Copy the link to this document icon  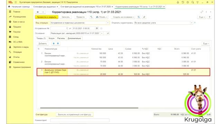(x=202, y=12)
